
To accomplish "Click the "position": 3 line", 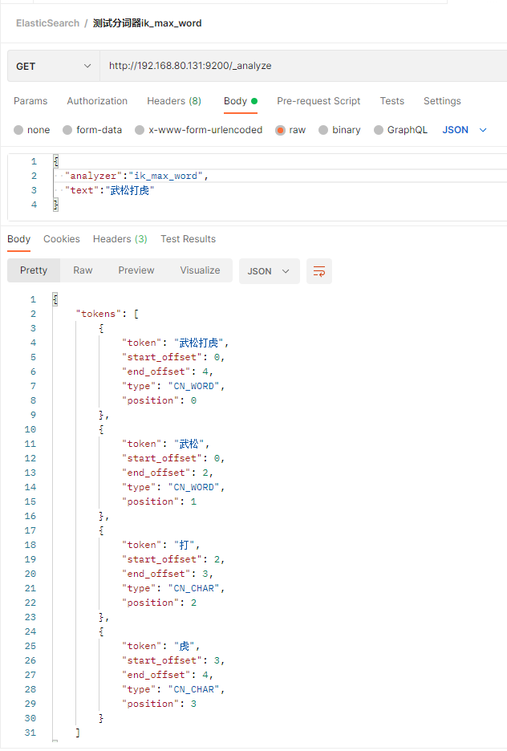I will pyautogui.click(x=160, y=704).
